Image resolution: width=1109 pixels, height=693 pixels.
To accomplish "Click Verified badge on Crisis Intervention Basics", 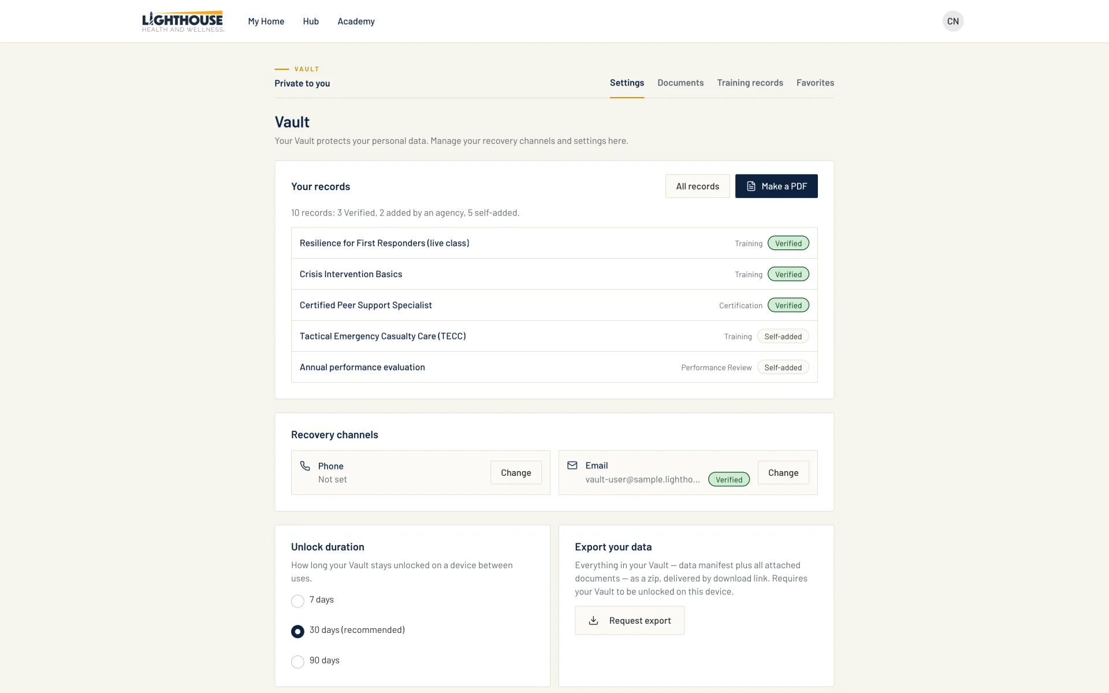I will (788, 274).
